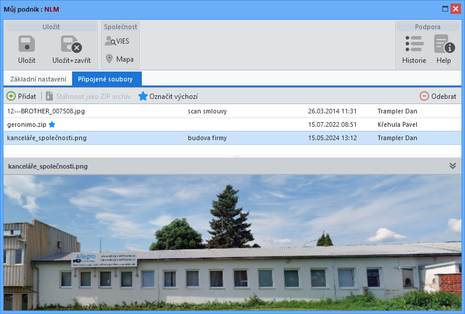Open the Mapa location pin
Screen dimensions: 465x314
[109, 59]
